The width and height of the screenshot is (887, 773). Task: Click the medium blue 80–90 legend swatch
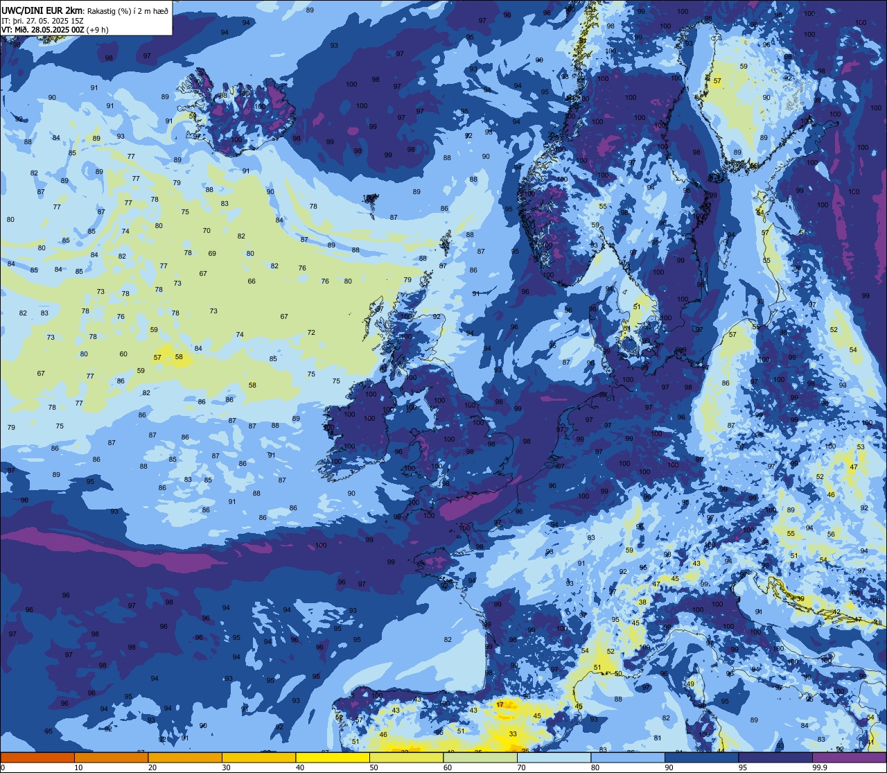click(628, 758)
